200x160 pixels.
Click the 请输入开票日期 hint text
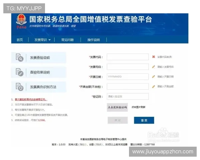point(165,77)
